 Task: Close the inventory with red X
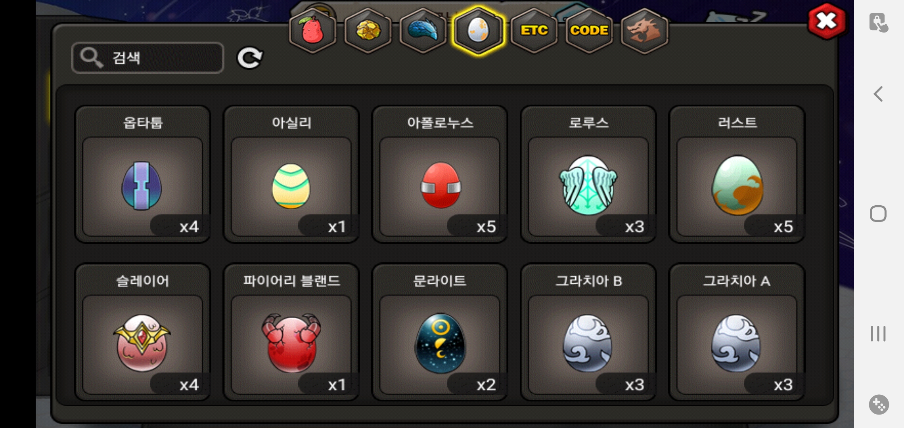click(x=827, y=21)
